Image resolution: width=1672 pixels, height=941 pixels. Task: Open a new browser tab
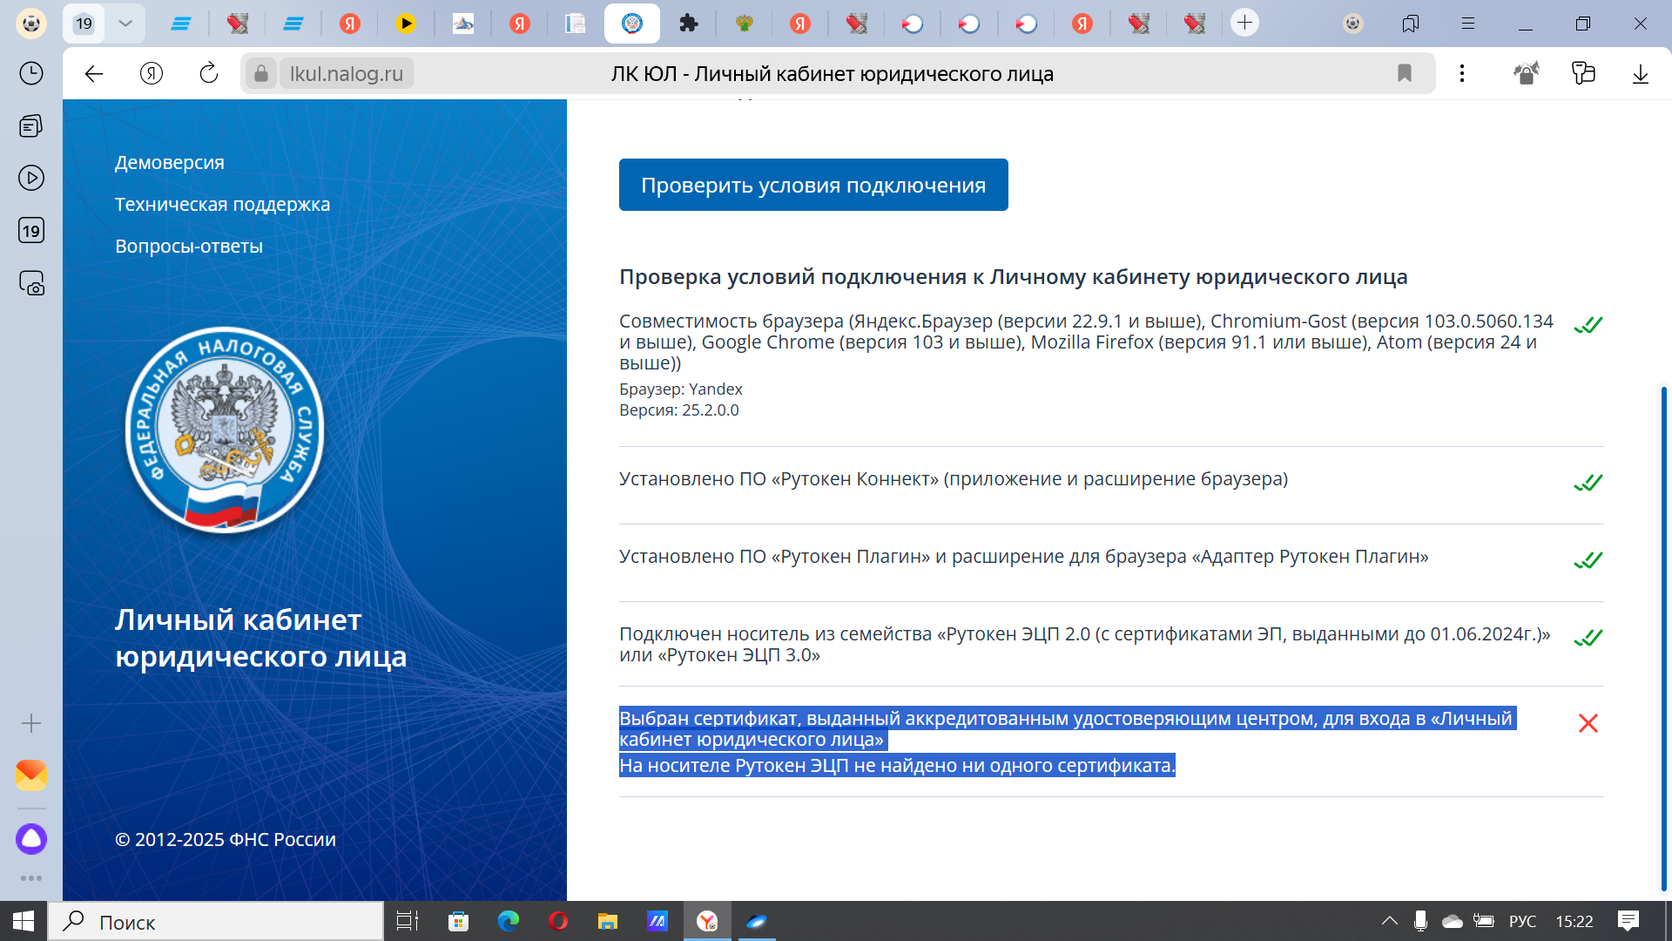1245,23
